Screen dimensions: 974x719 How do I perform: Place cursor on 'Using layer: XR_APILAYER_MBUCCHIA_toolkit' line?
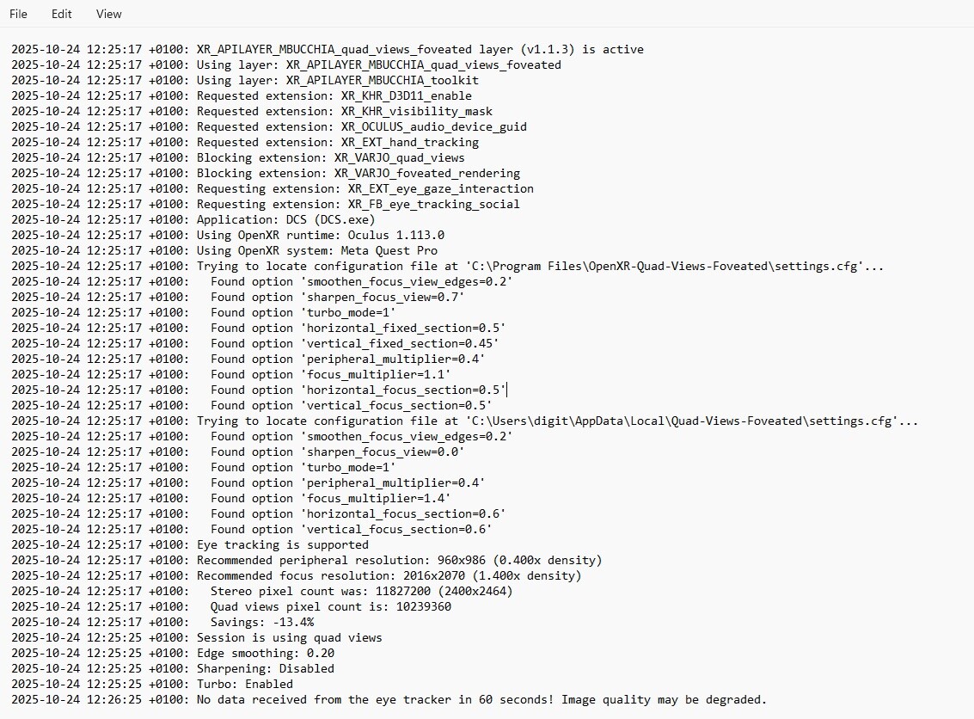pos(338,80)
